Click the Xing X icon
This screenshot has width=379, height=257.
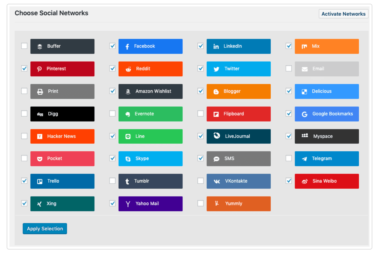tap(39, 204)
